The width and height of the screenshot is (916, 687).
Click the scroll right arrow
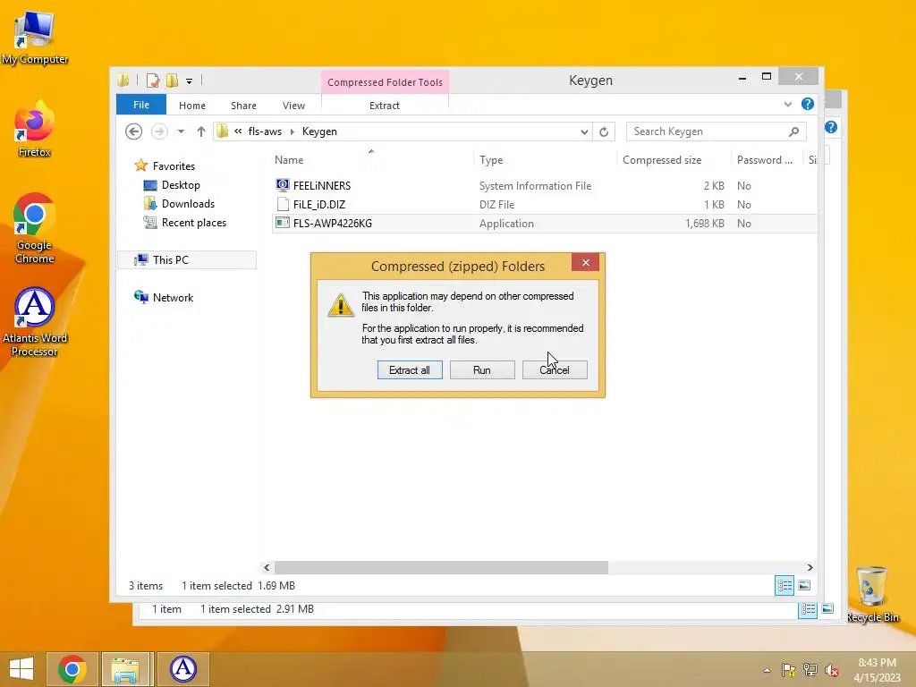click(x=810, y=567)
